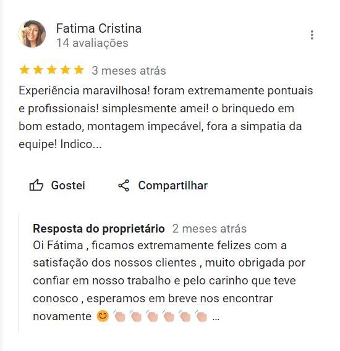Click the Compartilhar label
The image size is (340, 351).
click(173, 186)
